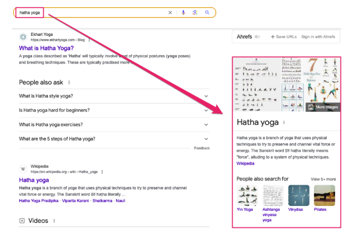Image resolution: width=357 pixels, height=236 pixels.
Task: Open the Vinyāsa thumbnail
Action: 299,195
